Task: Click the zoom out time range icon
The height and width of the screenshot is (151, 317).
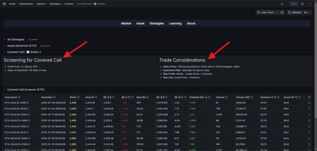Action: tap(282, 12)
